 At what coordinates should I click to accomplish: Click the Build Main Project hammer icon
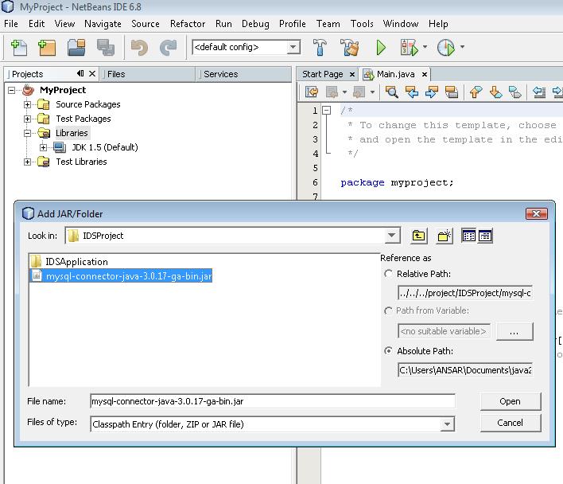(320, 48)
